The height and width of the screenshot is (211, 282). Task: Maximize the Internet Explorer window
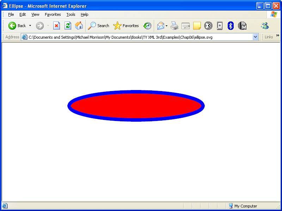pos(268,6)
